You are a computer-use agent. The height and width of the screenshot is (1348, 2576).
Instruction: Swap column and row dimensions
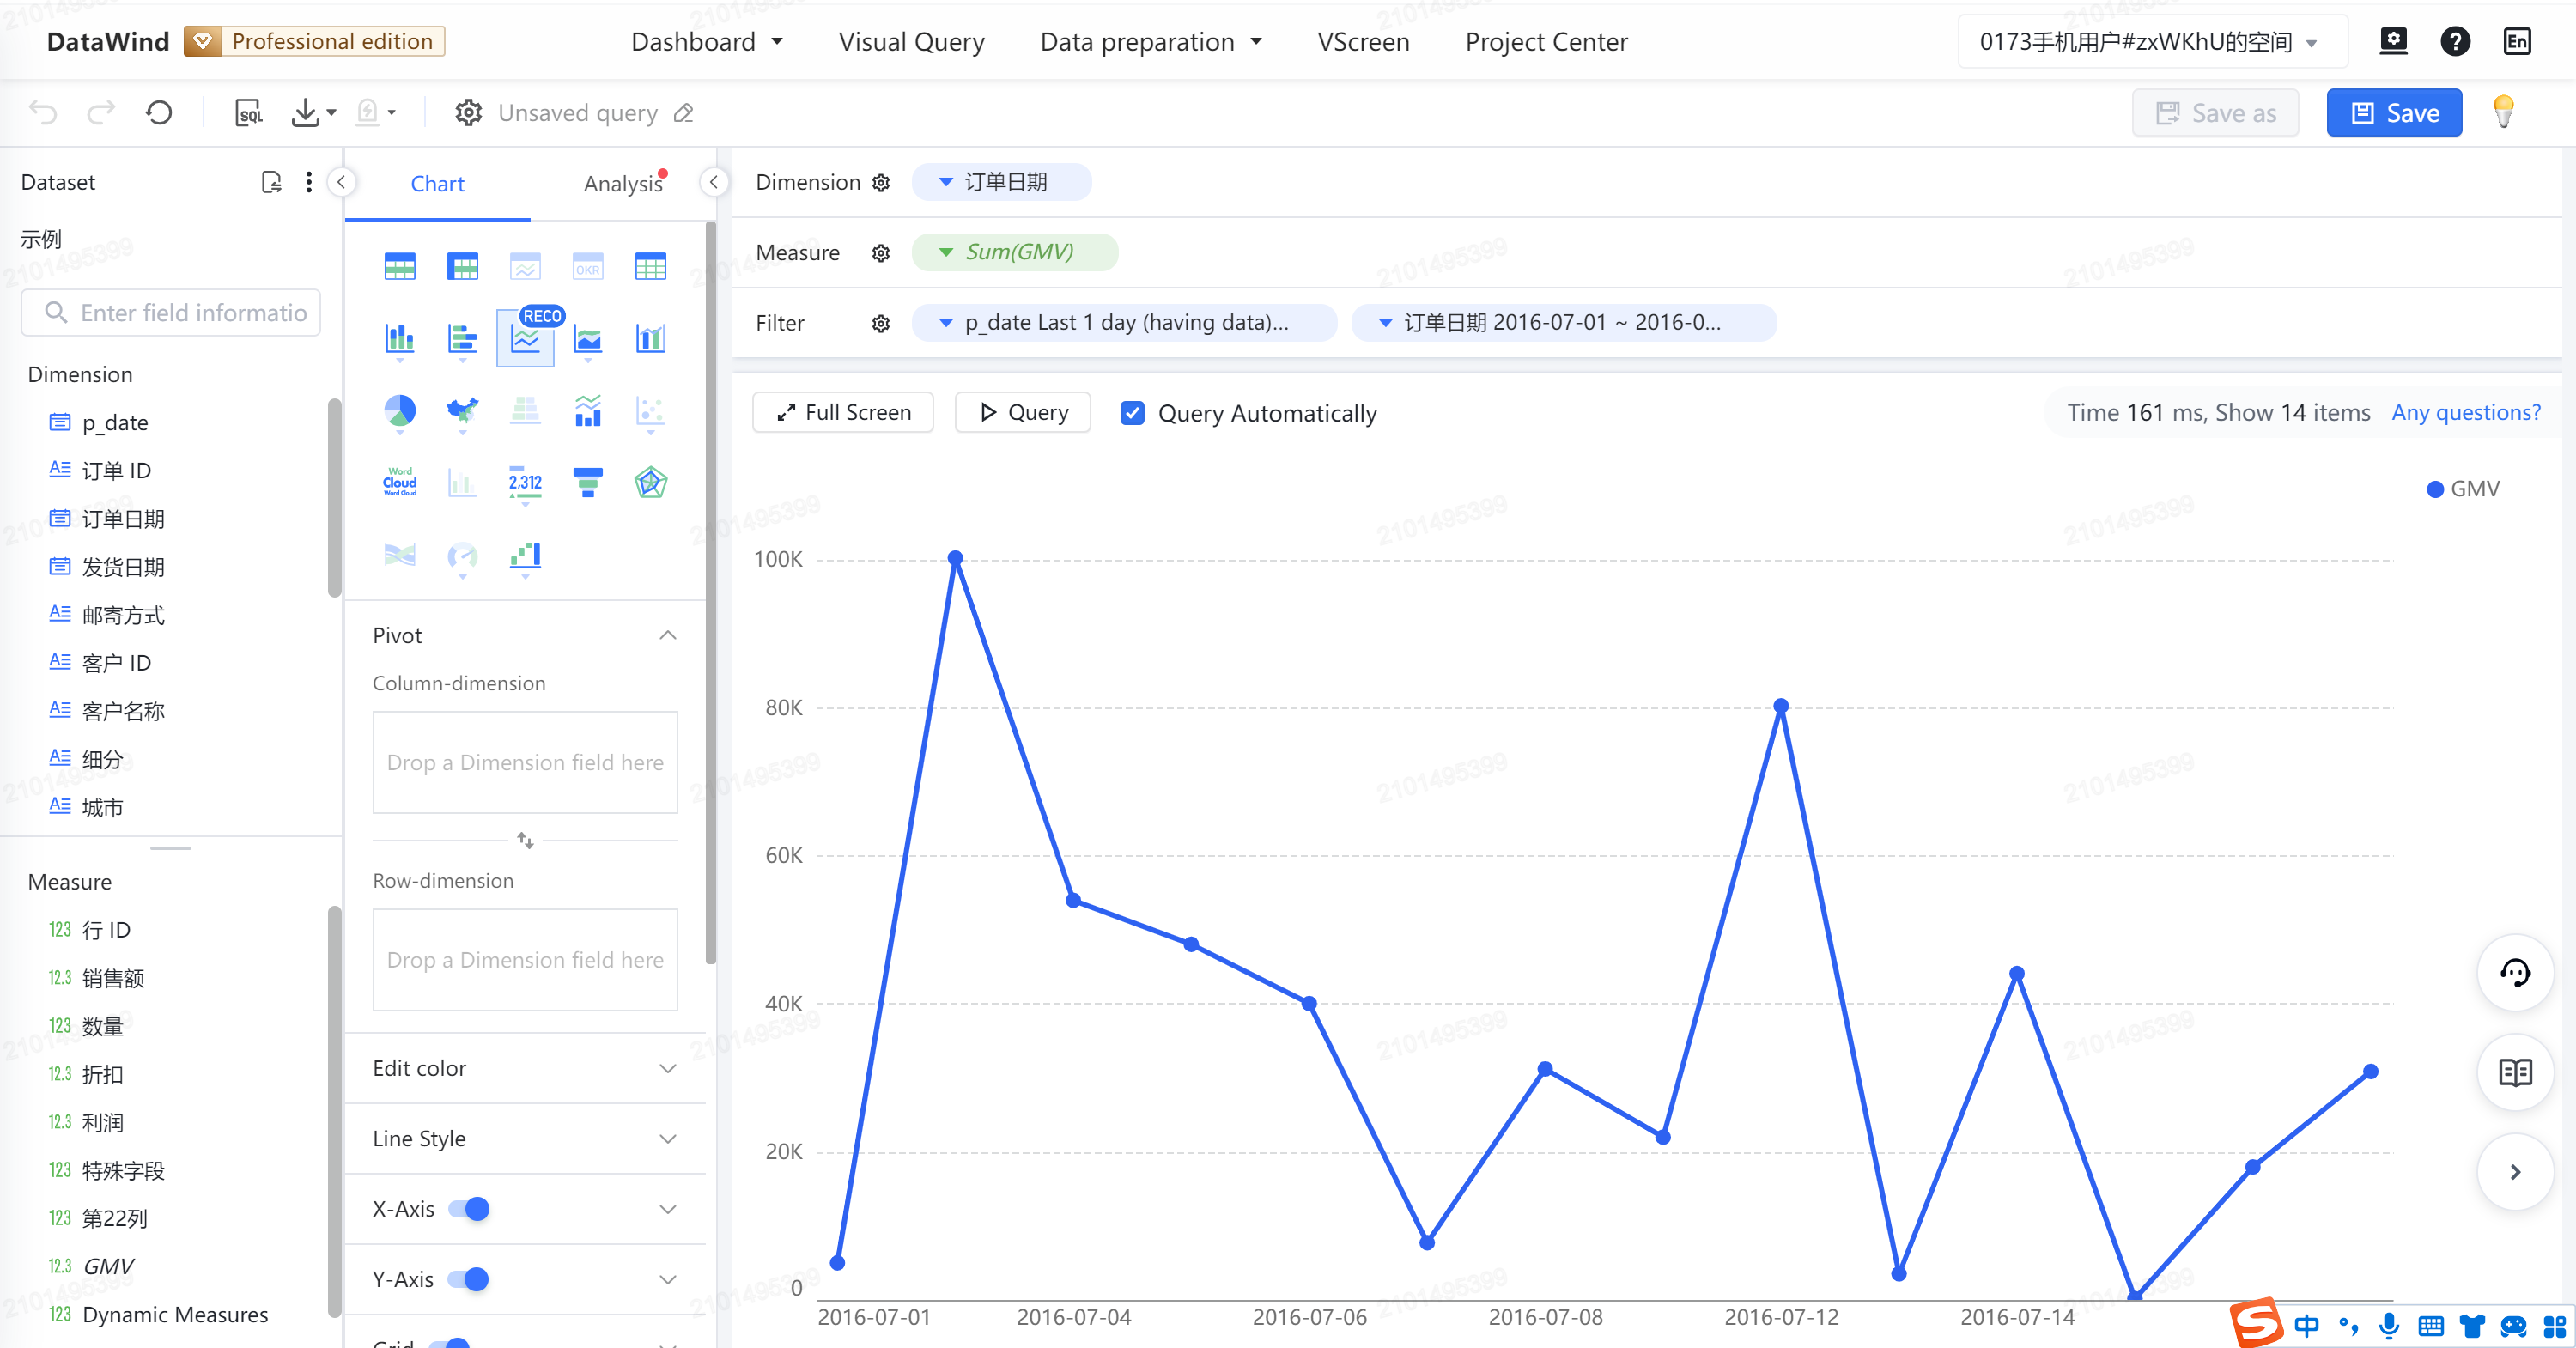pyautogui.click(x=525, y=840)
